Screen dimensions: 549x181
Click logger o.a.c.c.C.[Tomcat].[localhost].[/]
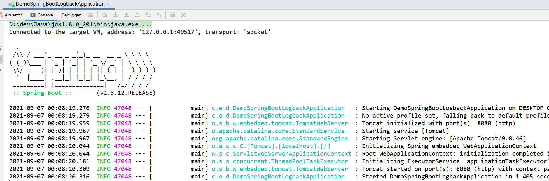(271, 146)
